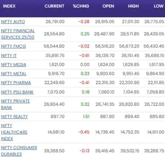Select Private Bank current value 26,804.40

54,104
